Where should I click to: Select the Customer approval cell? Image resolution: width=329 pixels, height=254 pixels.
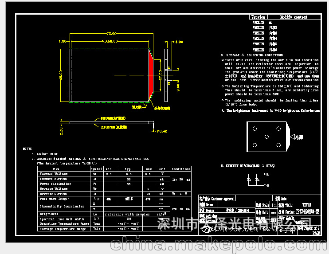217,198
